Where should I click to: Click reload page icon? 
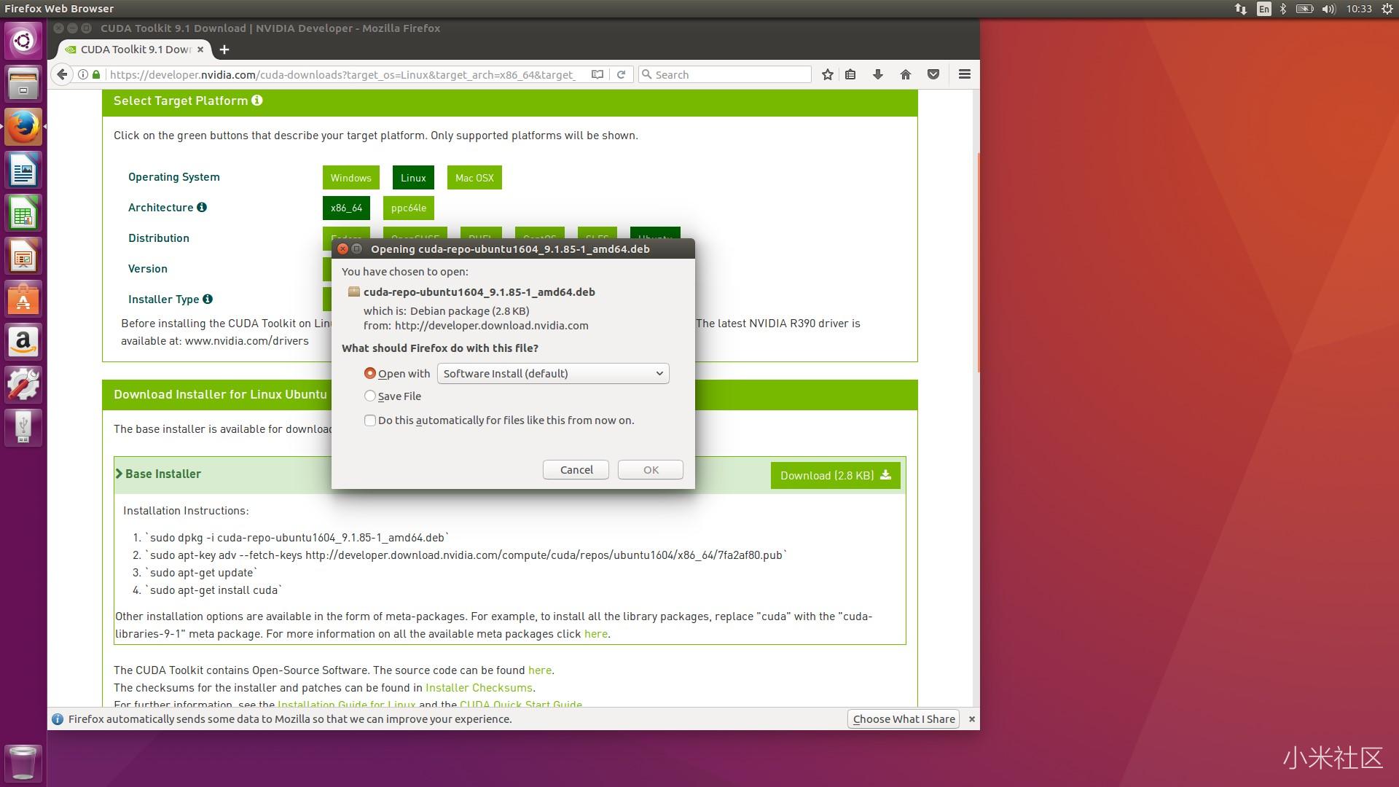[621, 74]
